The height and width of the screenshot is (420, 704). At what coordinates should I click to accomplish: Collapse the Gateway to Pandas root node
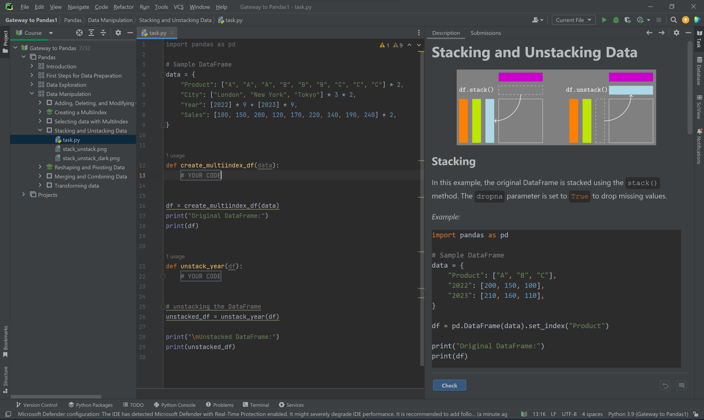tap(16, 48)
